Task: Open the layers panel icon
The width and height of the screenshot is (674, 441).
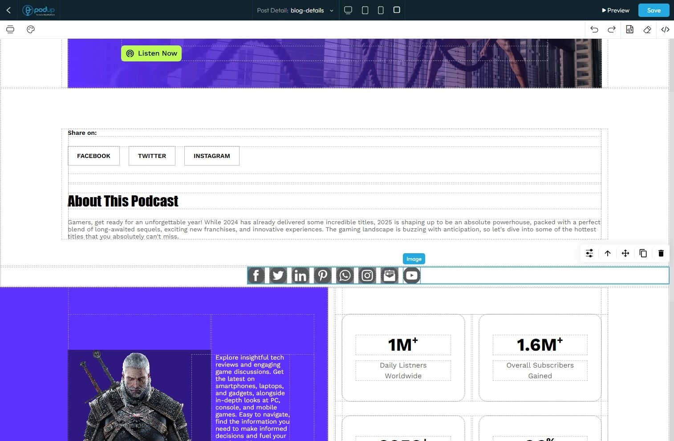Action: (x=10, y=29)
